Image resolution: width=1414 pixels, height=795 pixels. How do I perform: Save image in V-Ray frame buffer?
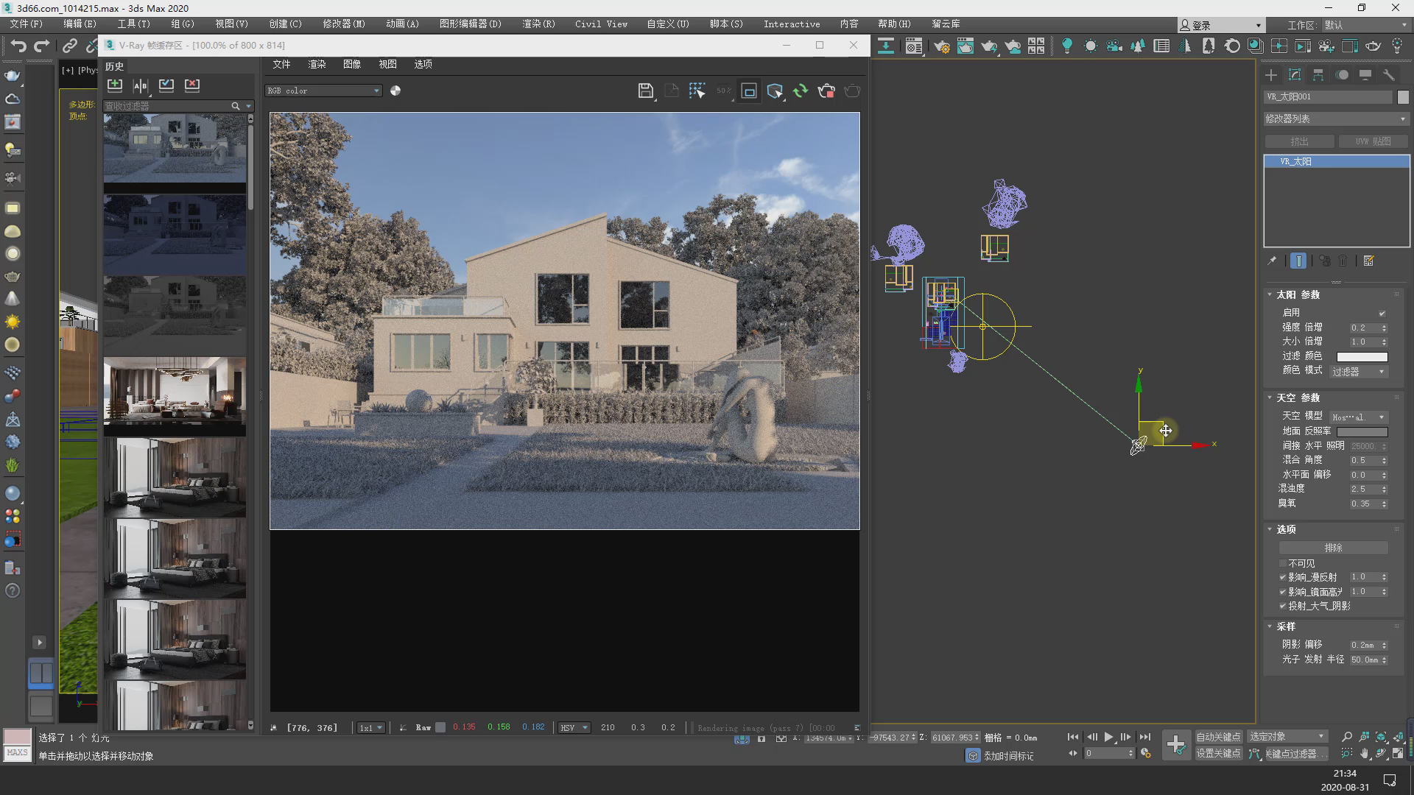click(645, 91)
